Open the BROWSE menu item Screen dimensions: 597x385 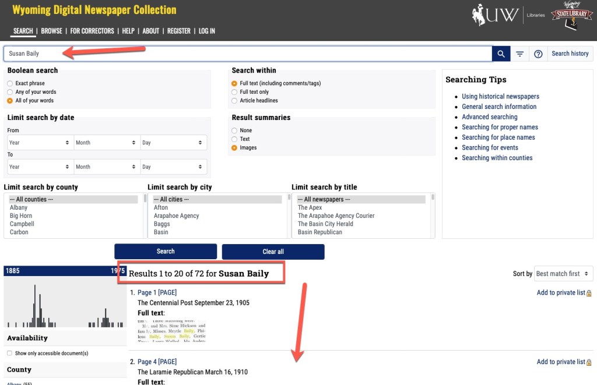[x=51, y=31]
